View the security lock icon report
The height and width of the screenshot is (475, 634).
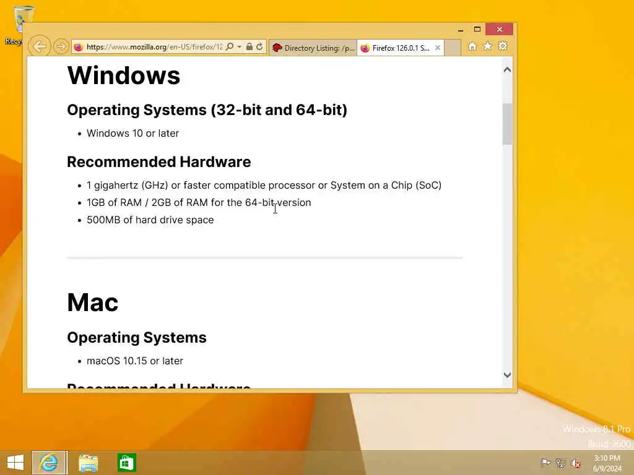pos(250,47)
